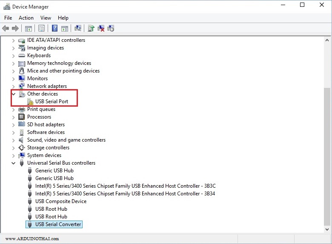Collapse Universal Serial Bus controllers node
The height and width of the screenshot is (244, 332).
[x=14, y=163]
